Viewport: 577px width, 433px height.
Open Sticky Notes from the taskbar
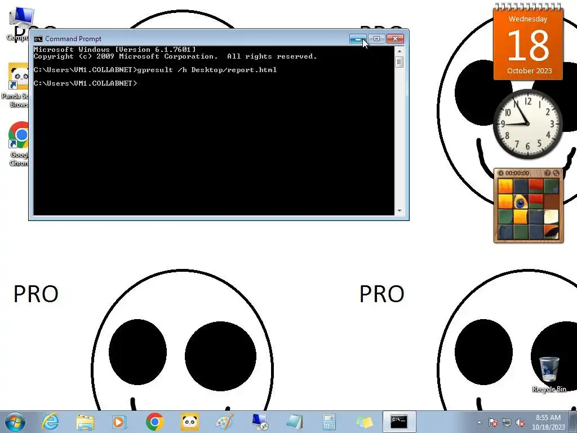[x=365, y=422]
